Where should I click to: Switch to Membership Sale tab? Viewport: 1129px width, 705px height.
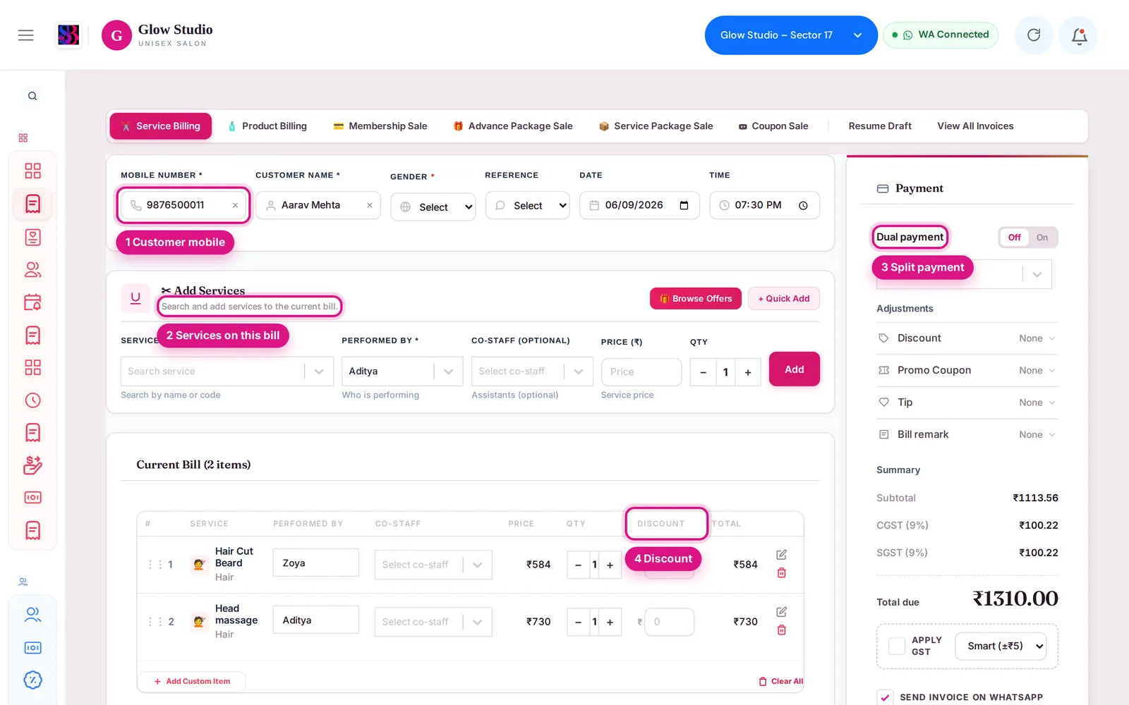click(x=380, y=126)
